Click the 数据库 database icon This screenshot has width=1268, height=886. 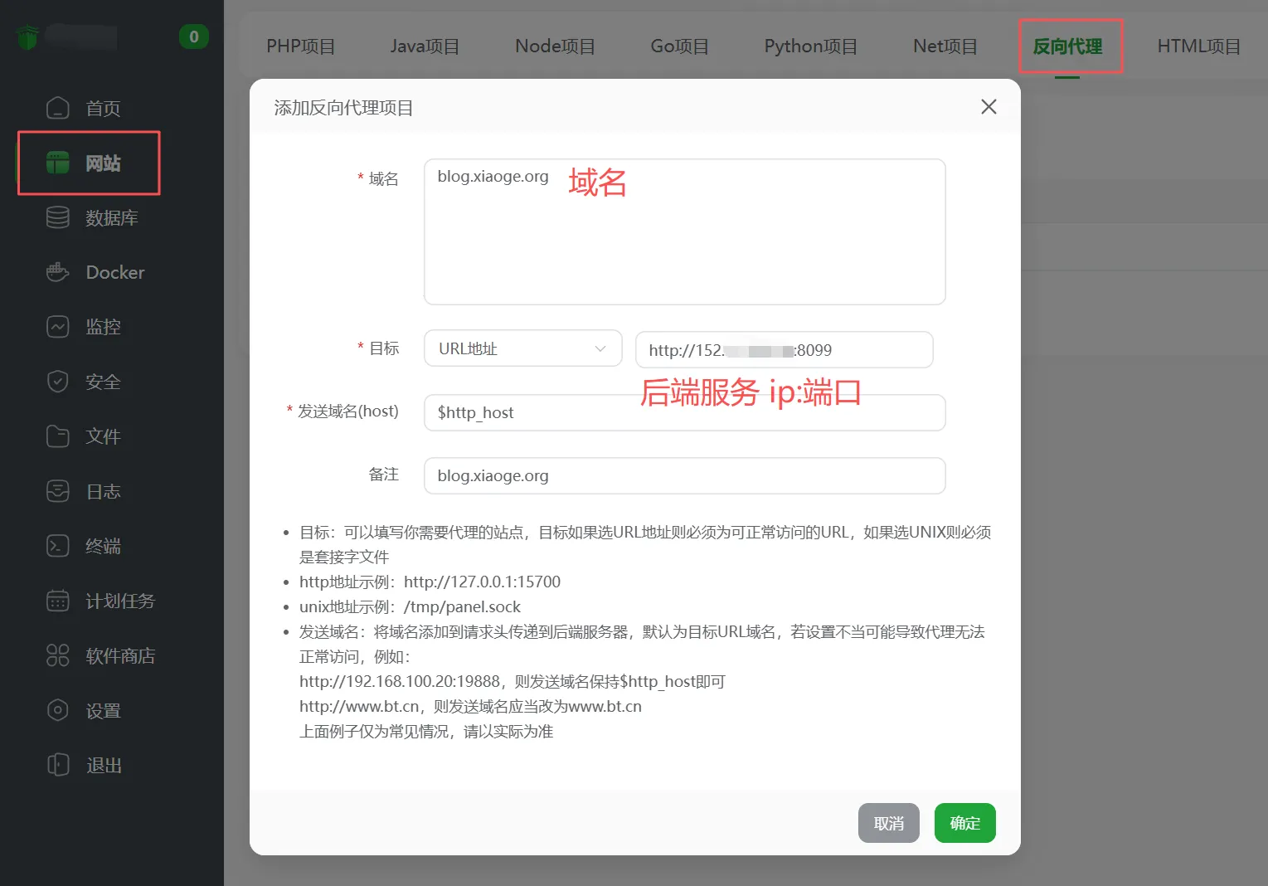point(58,217)
